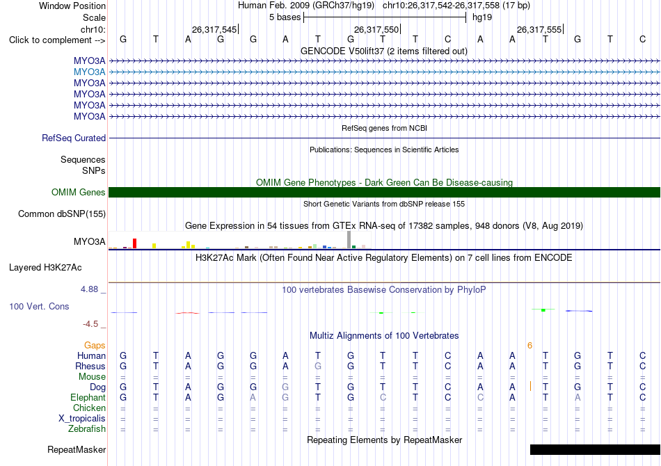Click 'Multiz Alignments of 100 Vertebrates' title
Image resolution: width=661 pixels, height=466 pixels.
pos(384,336)
